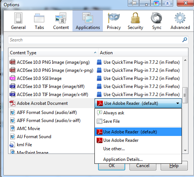Switch to the Sync pane
Screen dimensions: 194x177
point(157,21)
